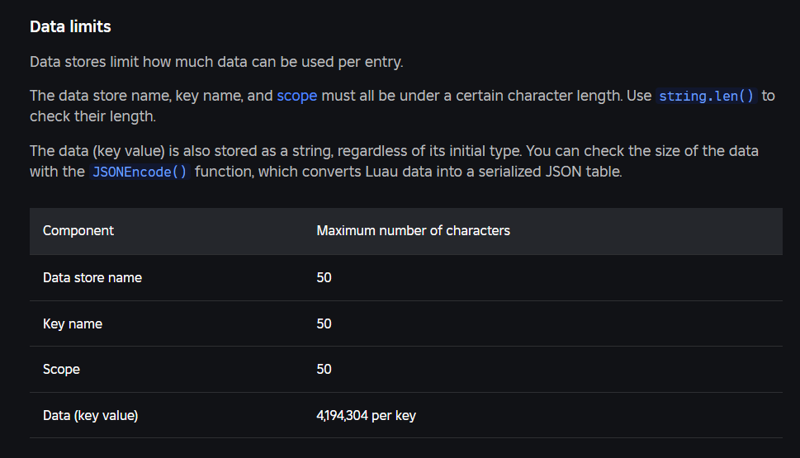Select the "Scope" label in the table
Image resolution: width=800 pixels, height=458 pixels.
[x=61, y=369]
